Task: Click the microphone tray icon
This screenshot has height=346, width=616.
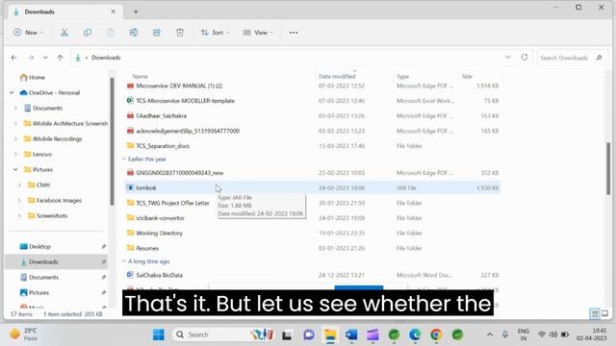Action: click(x=505, y=334)
